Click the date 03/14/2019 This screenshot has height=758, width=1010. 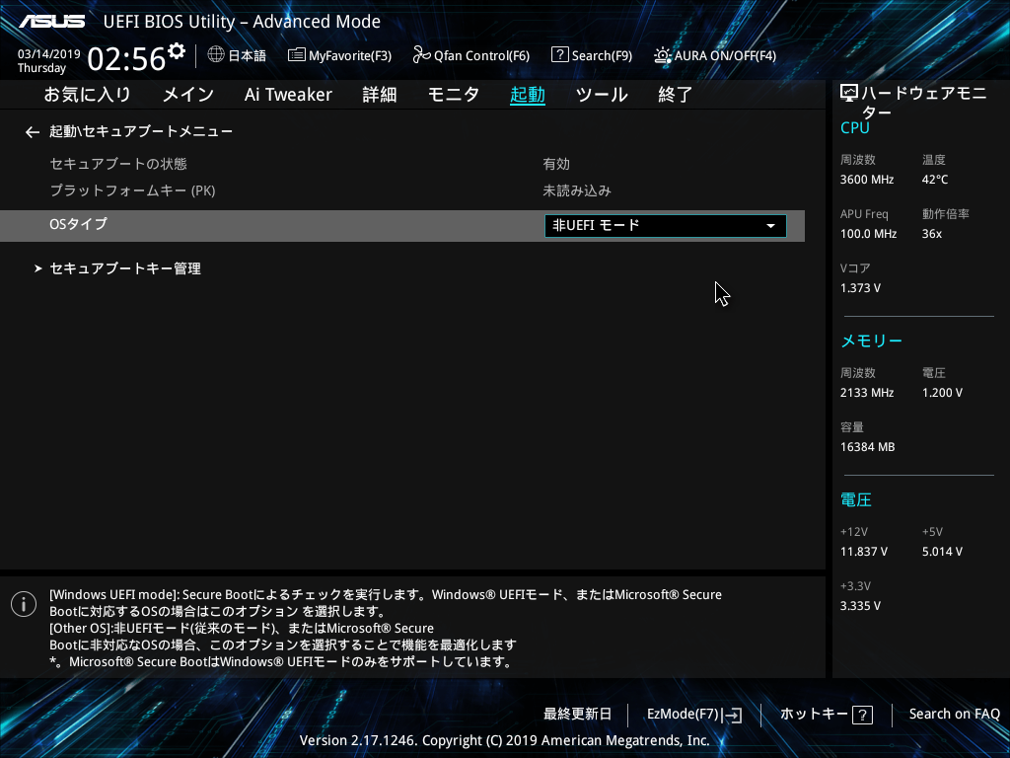click(49, 54)
